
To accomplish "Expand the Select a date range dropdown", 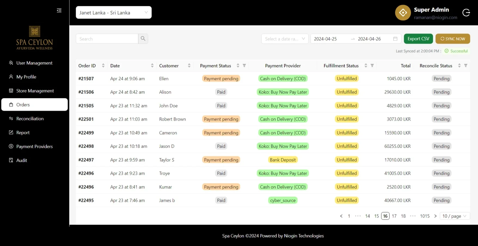I will click(285, 39).
